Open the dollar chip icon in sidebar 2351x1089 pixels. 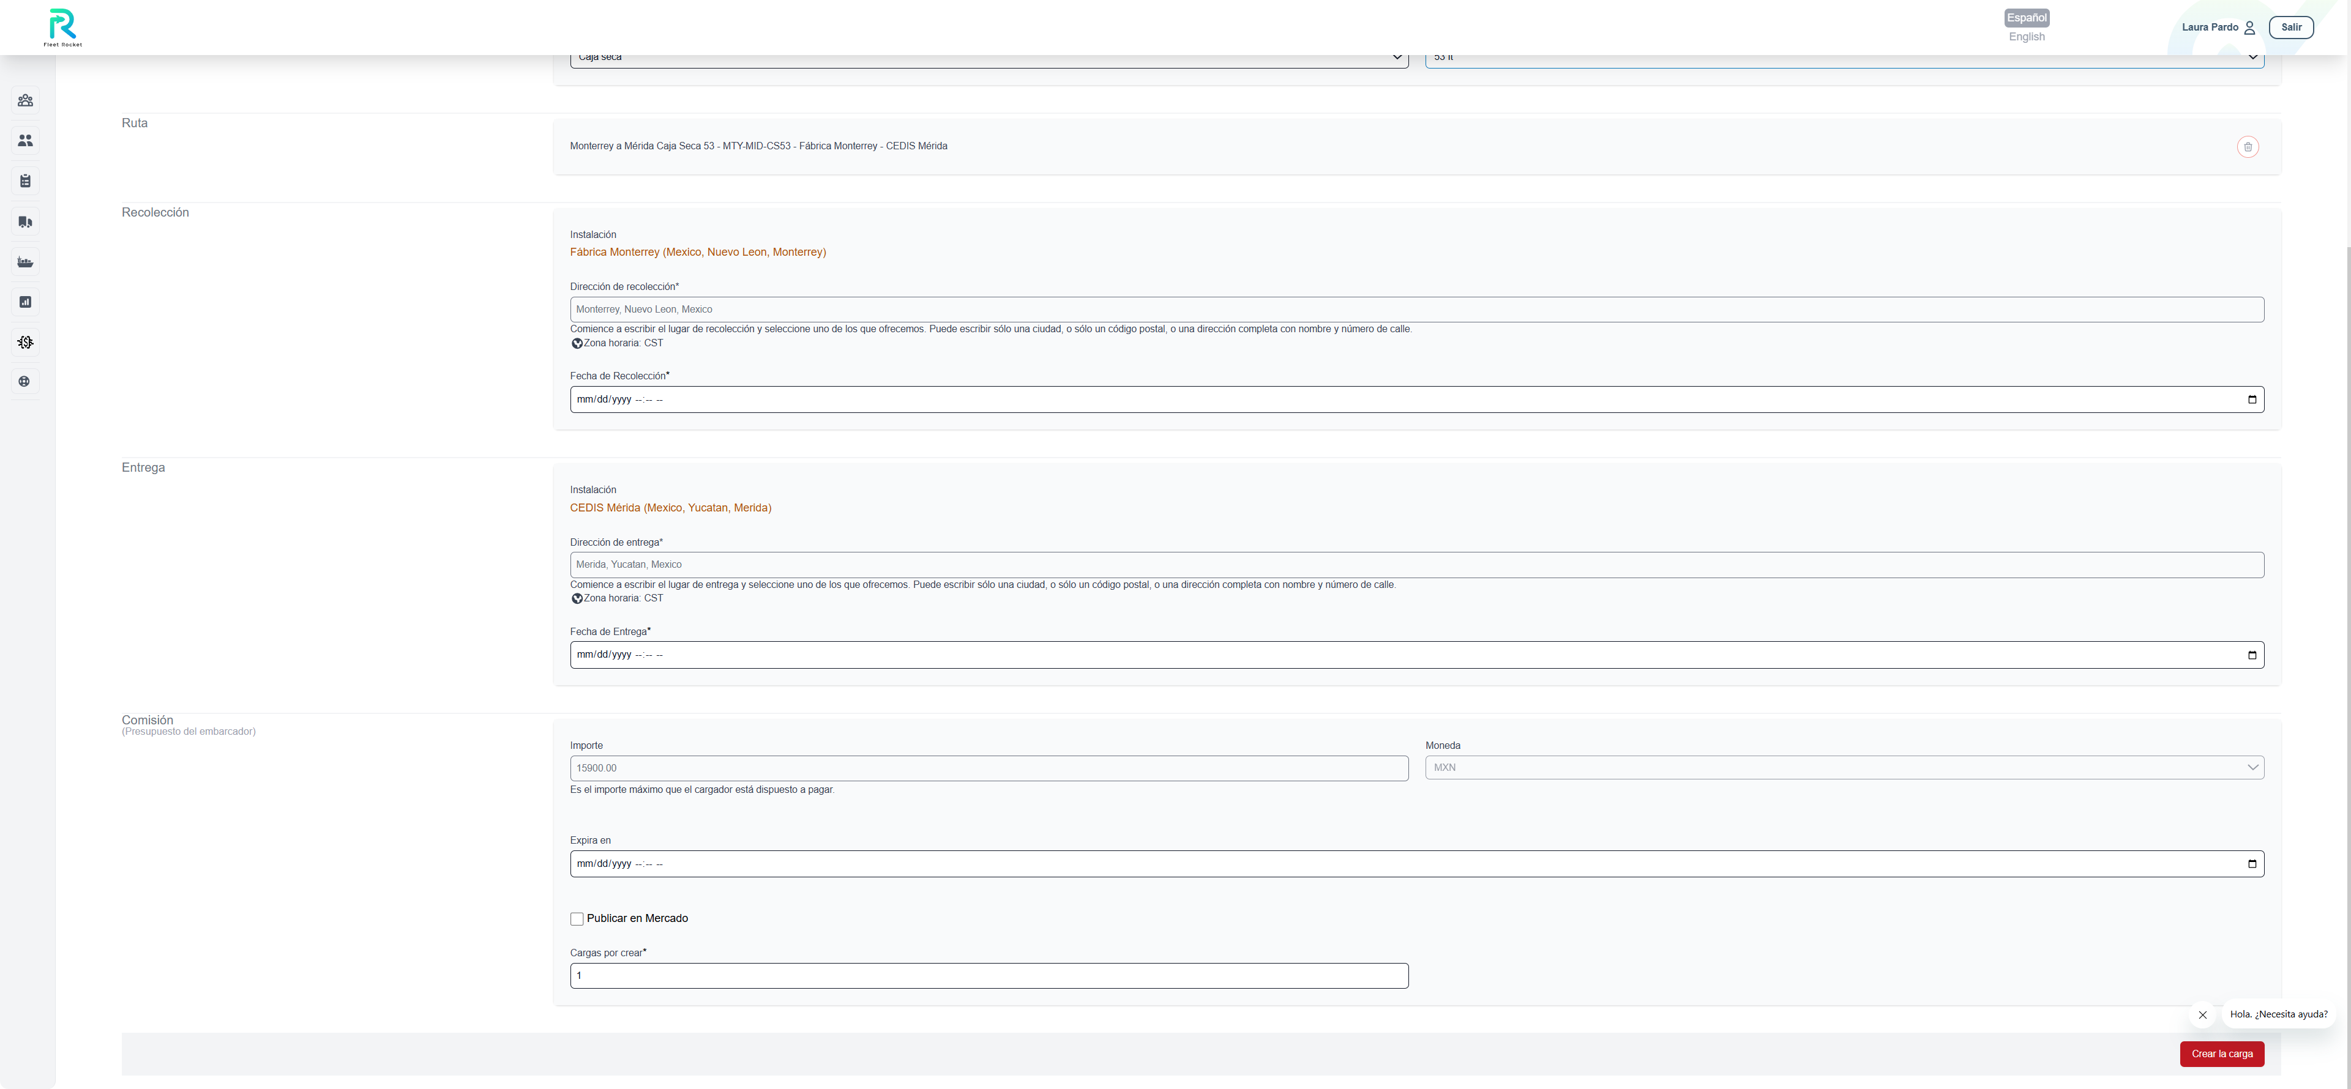coord(26,342)
